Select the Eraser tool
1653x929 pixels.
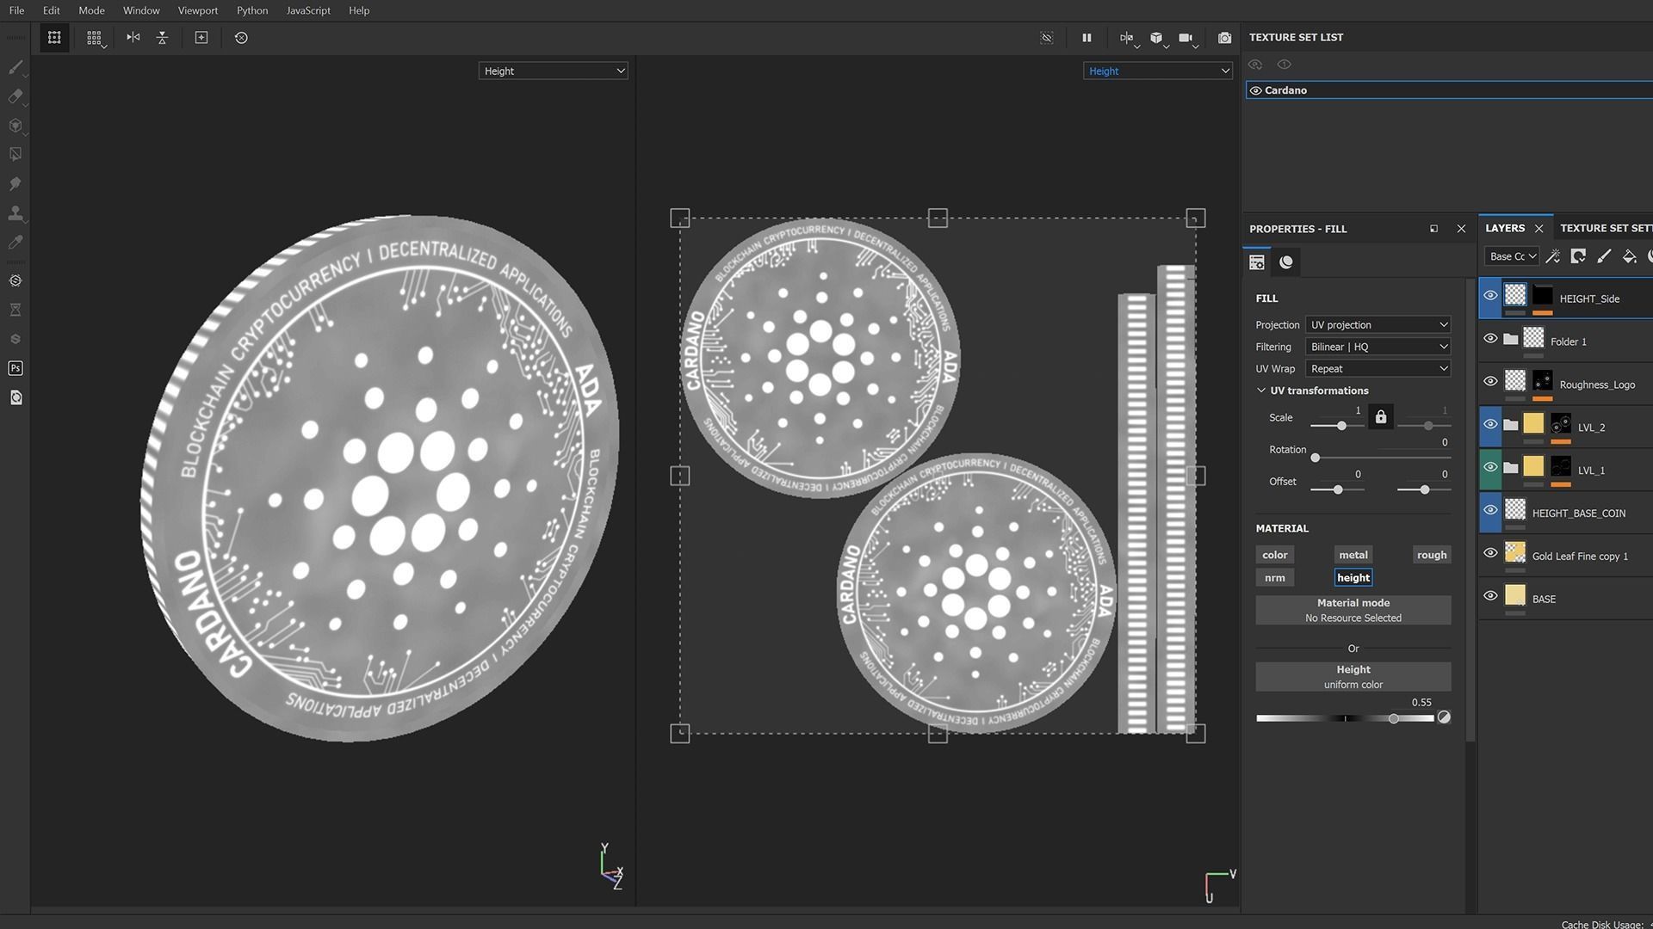15,96
